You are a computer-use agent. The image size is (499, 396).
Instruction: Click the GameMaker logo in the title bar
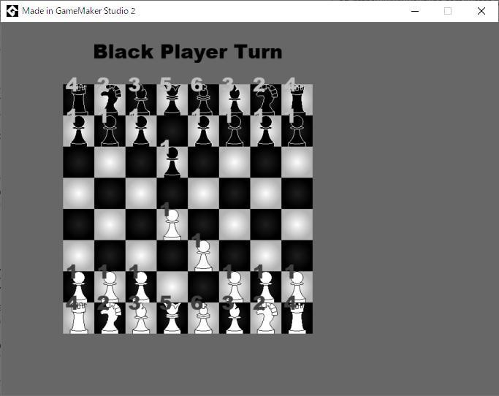point(12,11)
